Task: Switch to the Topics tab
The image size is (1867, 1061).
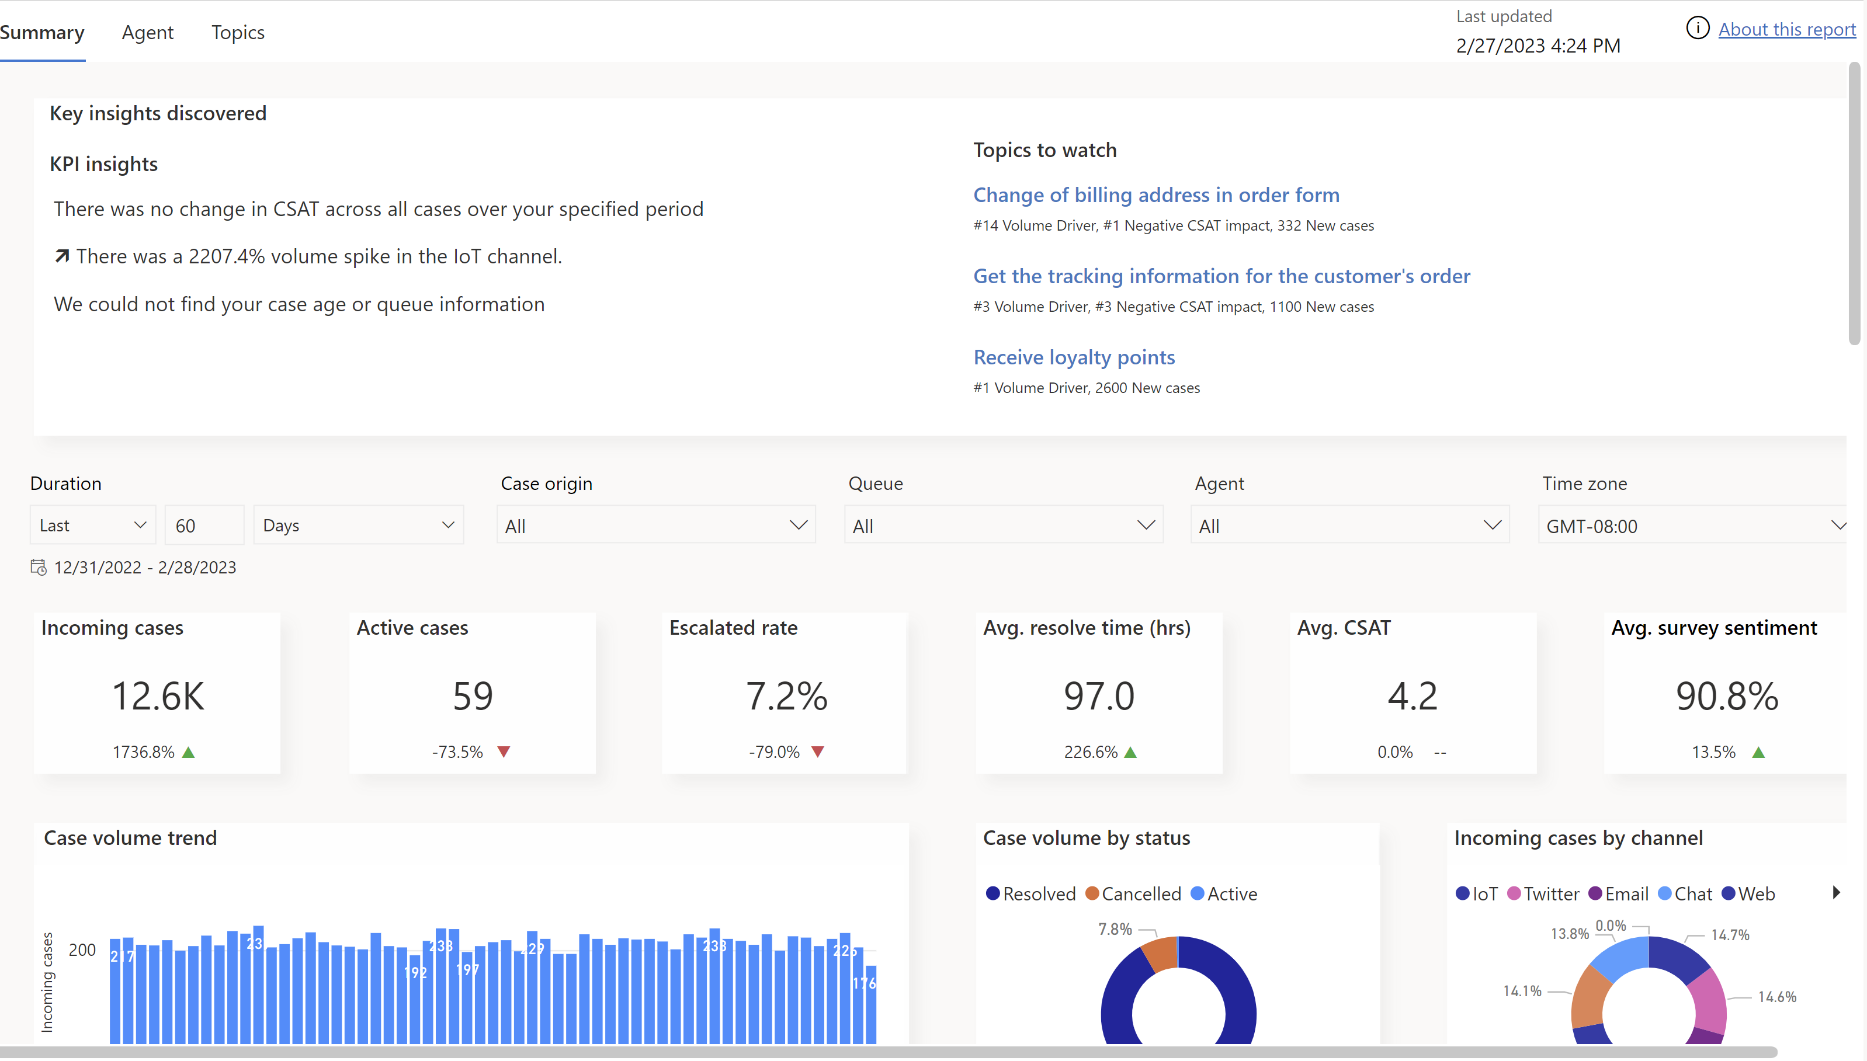Action: (x=238, y=32)
